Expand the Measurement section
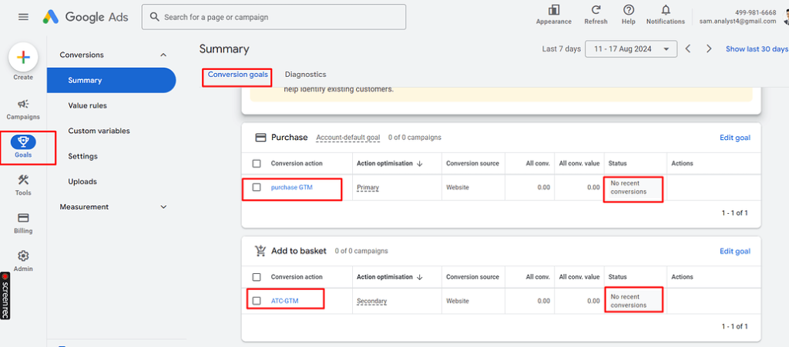The height and width of the screenshot is (347, 789). pos(163,207)
